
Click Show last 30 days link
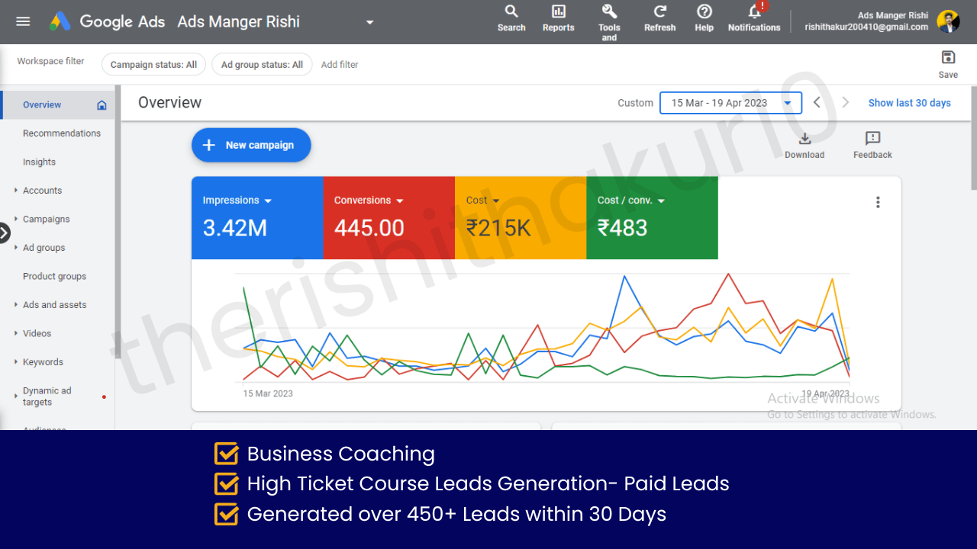pos(909,103)
